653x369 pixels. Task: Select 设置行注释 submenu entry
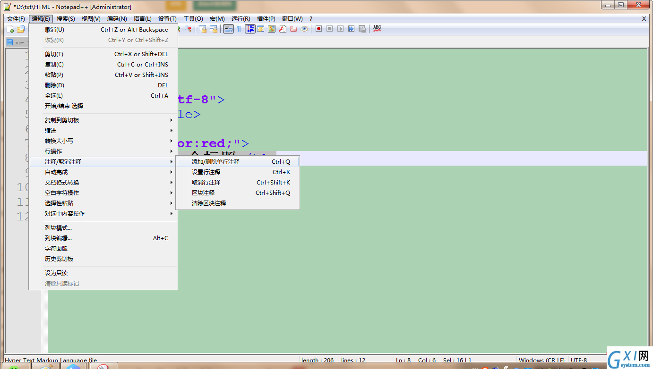pyautogui.click(x=238, y=172)
